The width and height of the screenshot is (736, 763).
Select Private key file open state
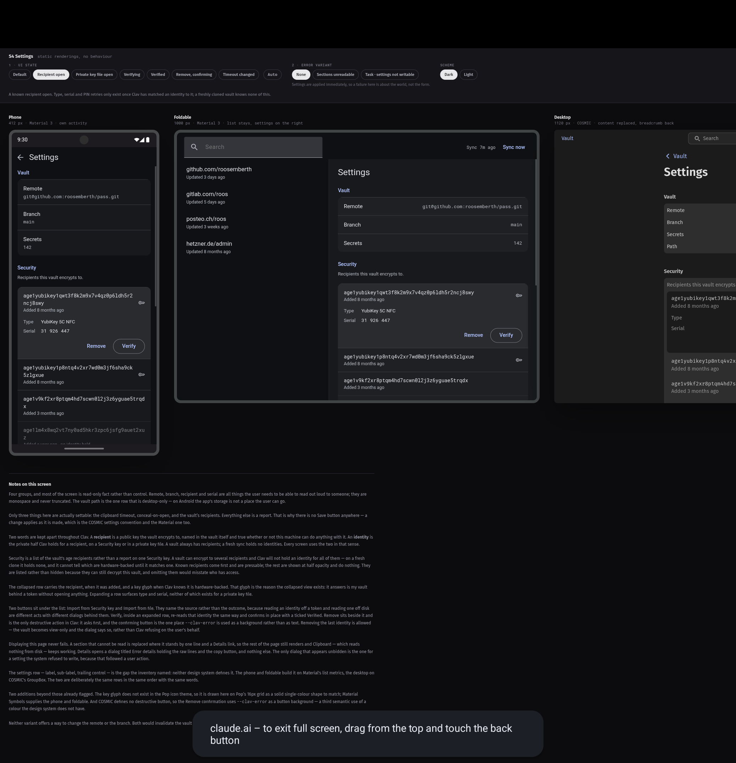coord(94,75)
